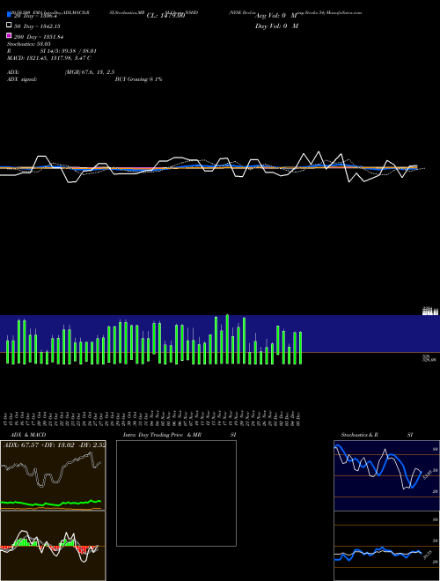
Task: Click the ADX 67.57 +DY -DY header
Action: click(55, 445)
